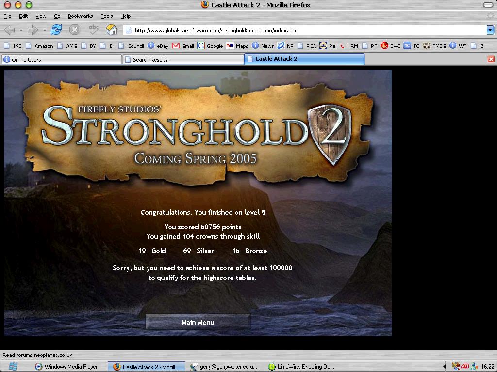The width and height of the screenshot is (497, 372).
Task: Close the current tab with red X
Action: coord(491,59)
